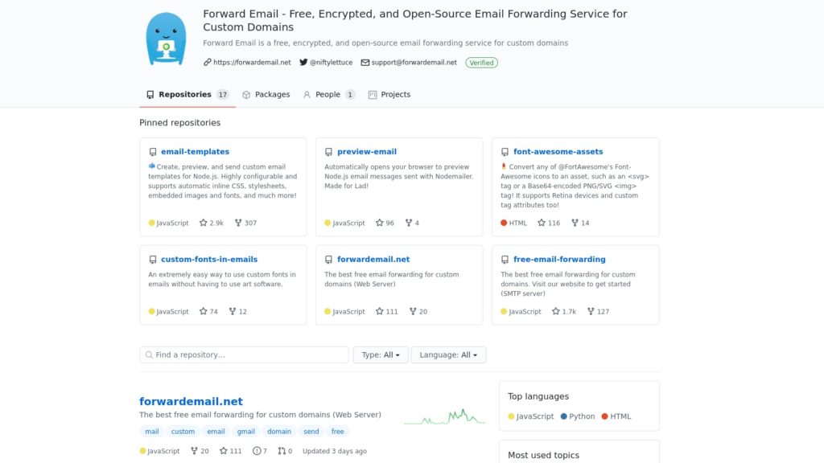Screen dimensions: 824x463
Task: Switch to the People tab
Action: pos(328,94)
